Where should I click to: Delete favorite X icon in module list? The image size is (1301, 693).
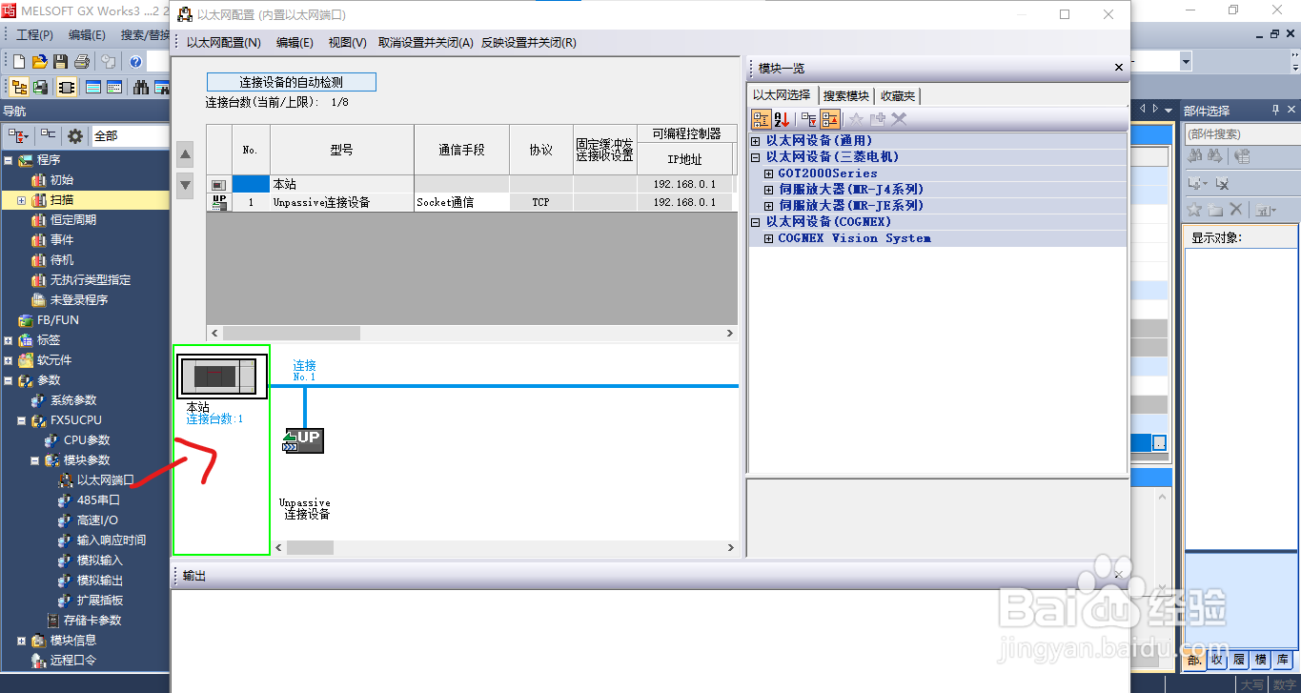899,119
